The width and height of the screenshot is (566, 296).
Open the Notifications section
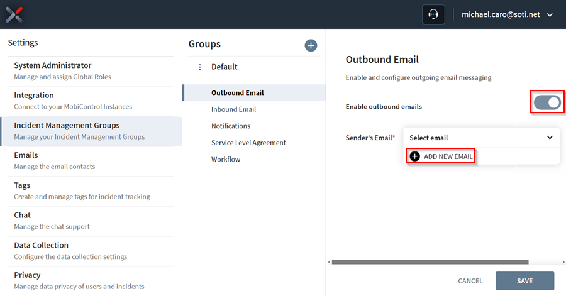(x=231, y=126)
